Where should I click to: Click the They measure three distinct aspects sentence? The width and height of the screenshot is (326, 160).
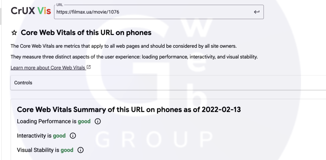(x=134, y=57)
